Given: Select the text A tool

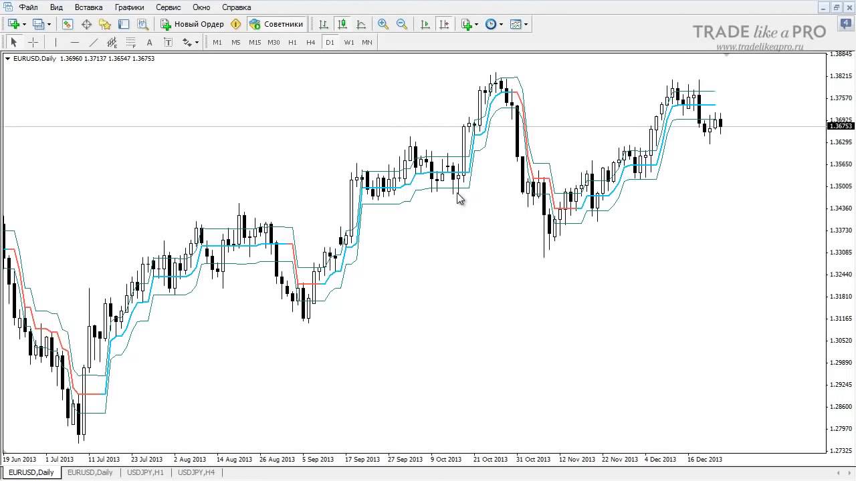Looking at the screenshot, I should click(x=149, y=42).
